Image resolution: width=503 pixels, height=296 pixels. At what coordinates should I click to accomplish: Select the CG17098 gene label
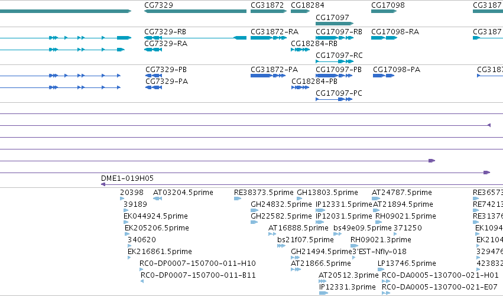click(388, 5)
